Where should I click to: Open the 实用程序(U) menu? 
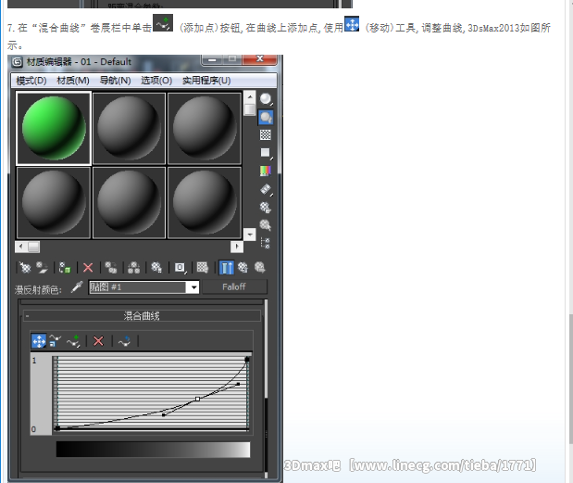click(x=206, y=81)
